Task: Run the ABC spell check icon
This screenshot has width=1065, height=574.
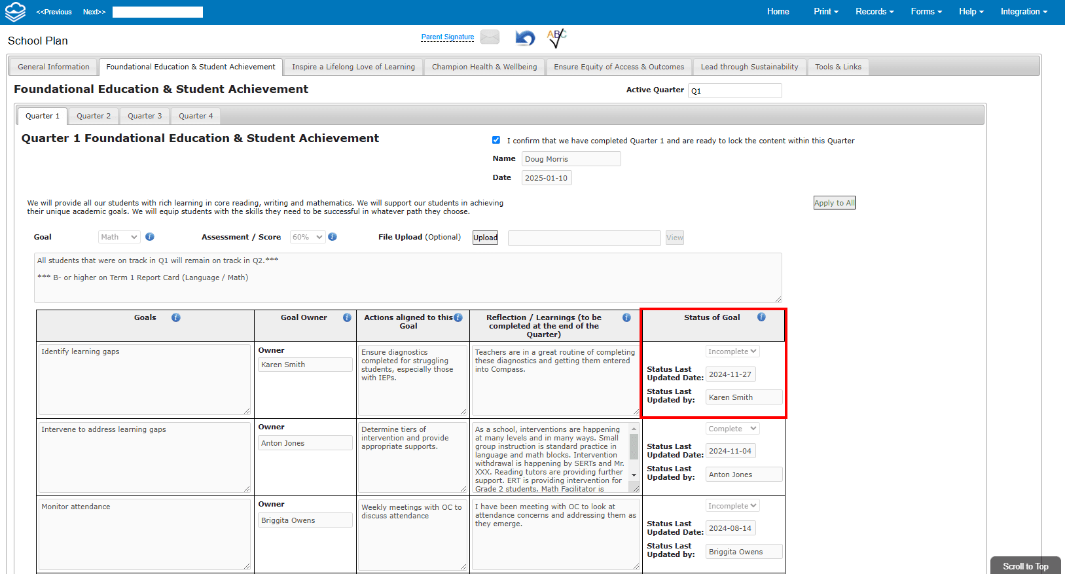Action: [556, 38]
